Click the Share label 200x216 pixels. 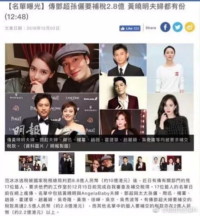pyautogui.click(x=151, y=28)
